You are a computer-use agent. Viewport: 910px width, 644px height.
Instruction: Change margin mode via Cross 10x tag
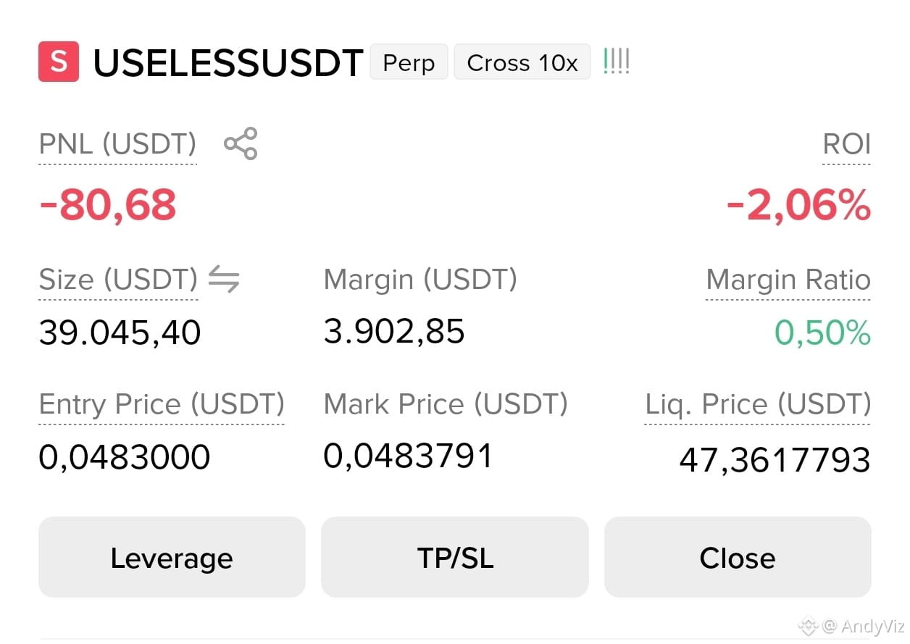[522, 62]
